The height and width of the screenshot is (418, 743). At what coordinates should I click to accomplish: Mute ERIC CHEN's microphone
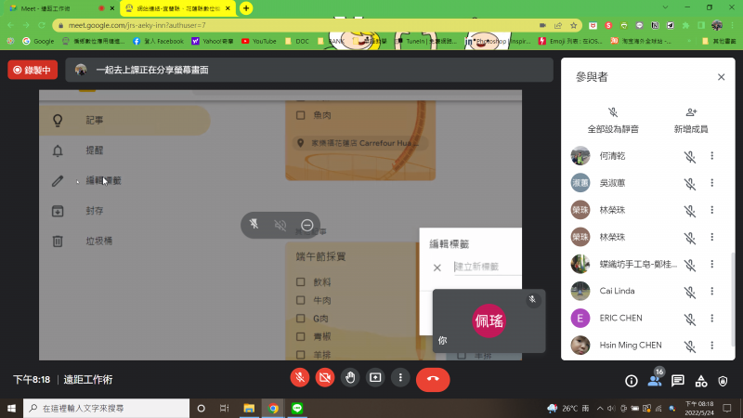pos(690,319)
